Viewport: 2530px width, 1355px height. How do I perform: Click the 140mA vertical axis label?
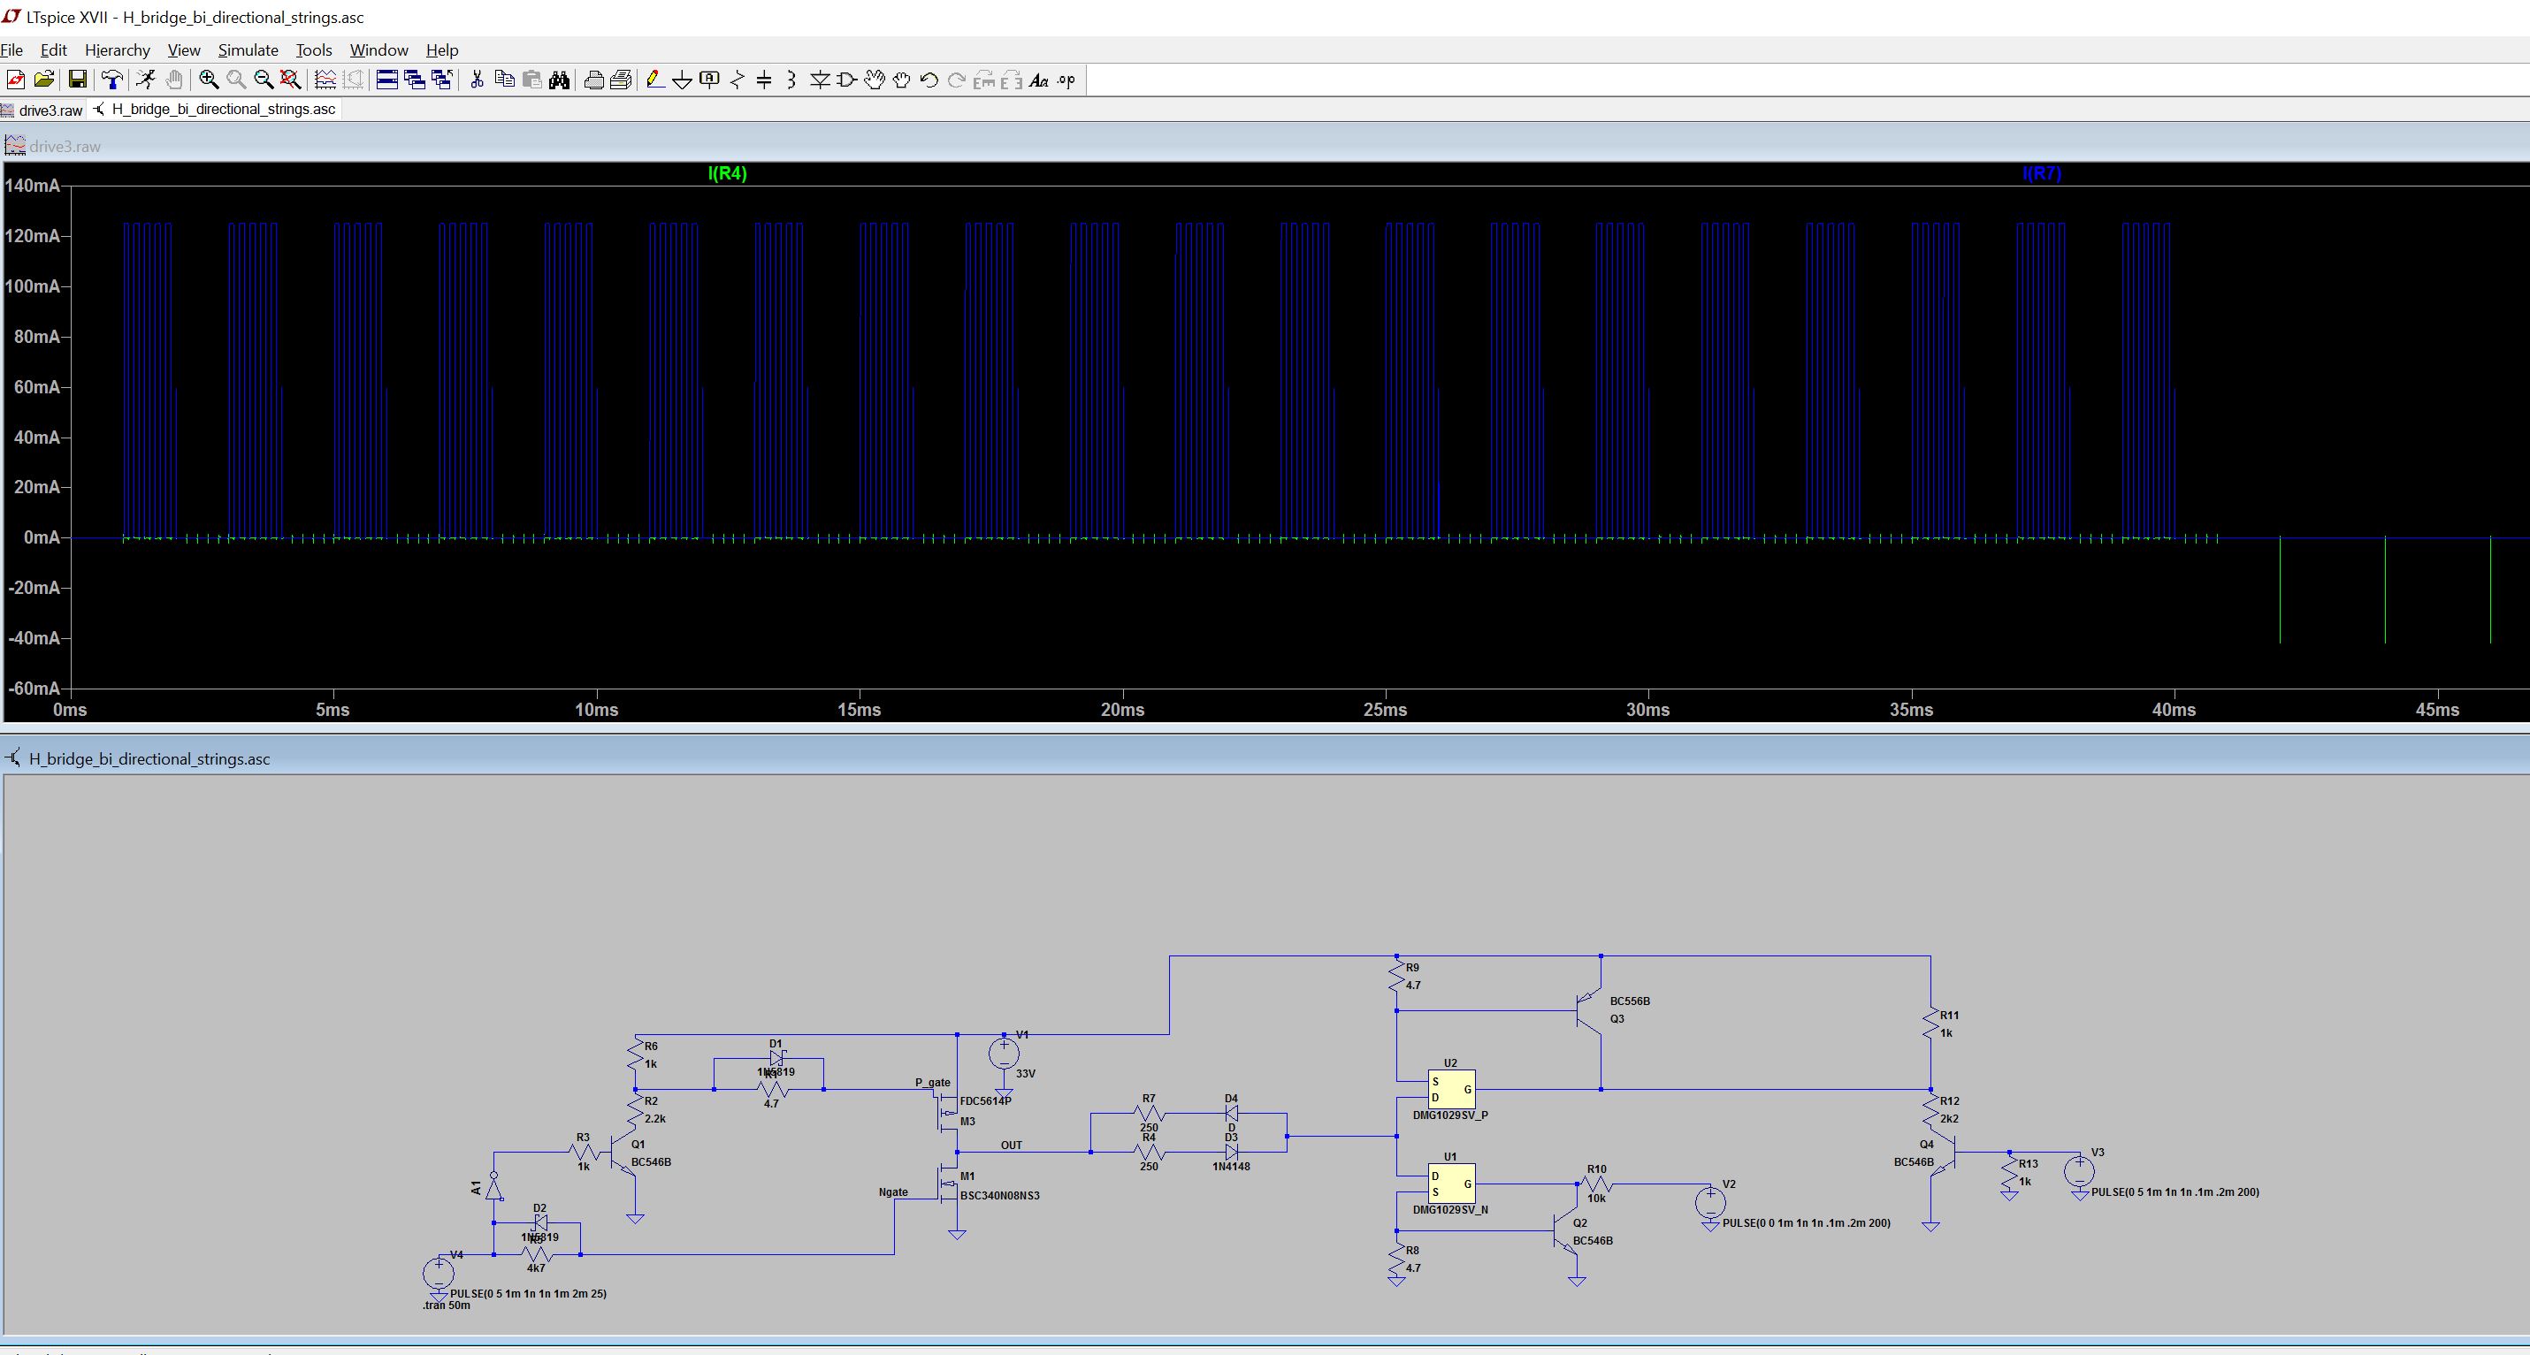pyautogui.click(x=33, y=186)
